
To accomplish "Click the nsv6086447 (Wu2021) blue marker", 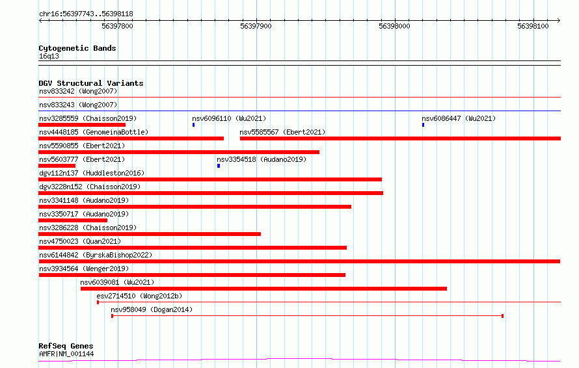I will click(423, 125).
